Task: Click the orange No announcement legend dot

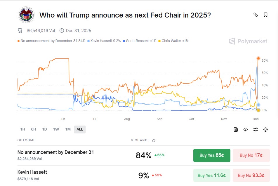Action: (19, 41)
